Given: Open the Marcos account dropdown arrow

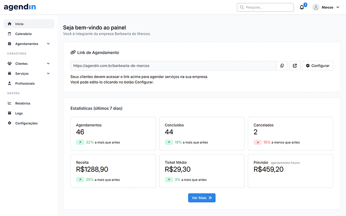Looking at the screenshot, I should [338, 7].
